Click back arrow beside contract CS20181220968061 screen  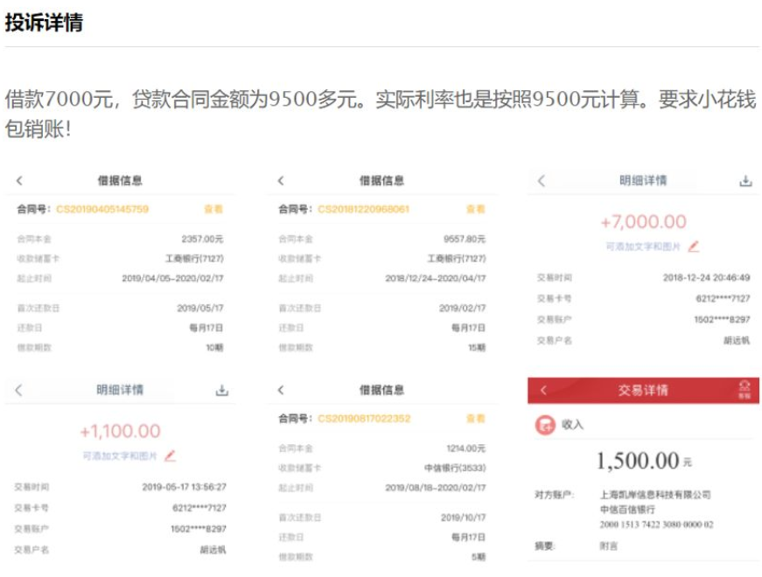281,181
